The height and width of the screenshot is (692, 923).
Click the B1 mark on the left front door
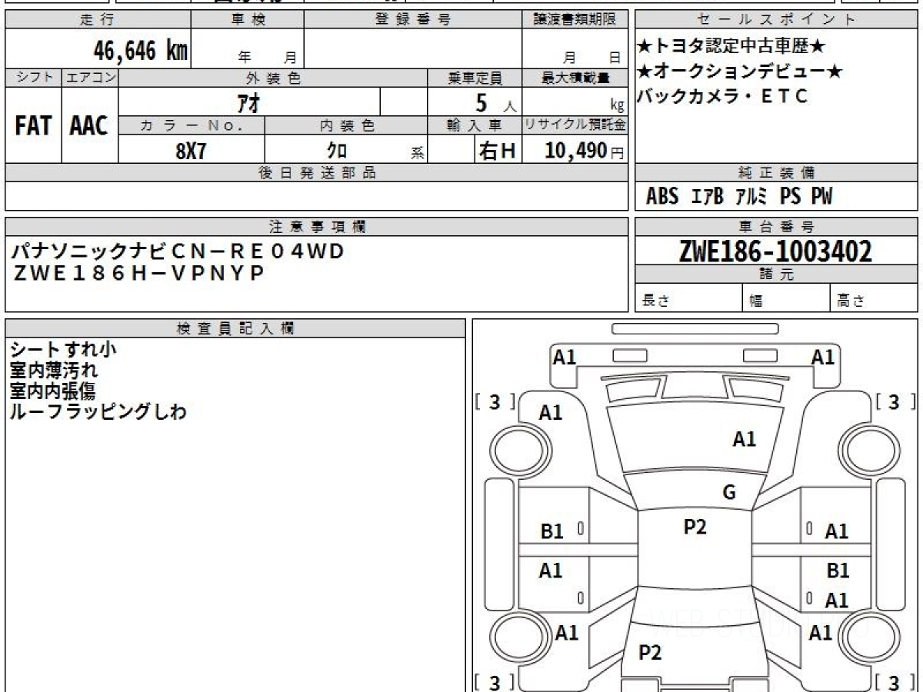click(551, 531)
